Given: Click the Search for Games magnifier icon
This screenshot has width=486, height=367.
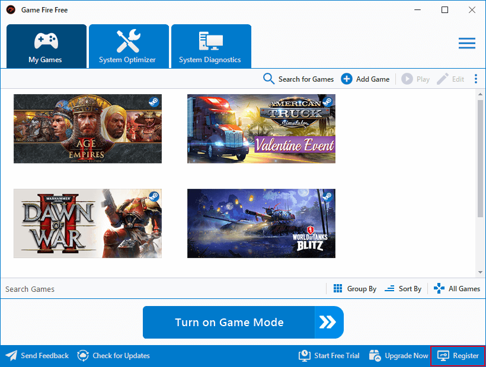Looking at the screenshot, I should [268, 79].
